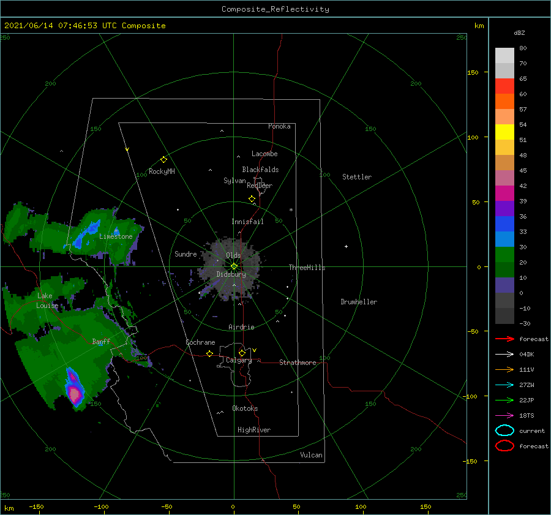The width and height of the screenshot is (551, 515).
Task: Click the Innisfail label
Action: pos(247,222)
